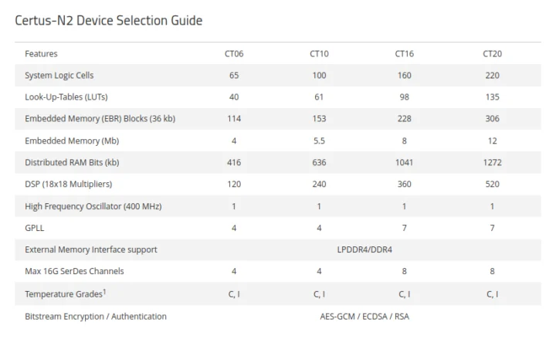556x339 pixels.
Task: Click High Frequency Oscillator (400 MHz) label
Action: tap(93, 206)
